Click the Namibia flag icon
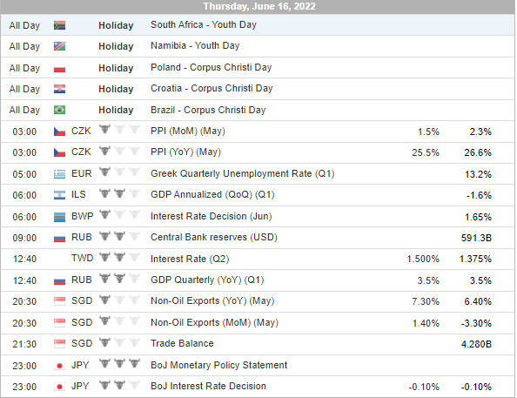The width and height of the screenshot is (517, 398). click(59, 46)
